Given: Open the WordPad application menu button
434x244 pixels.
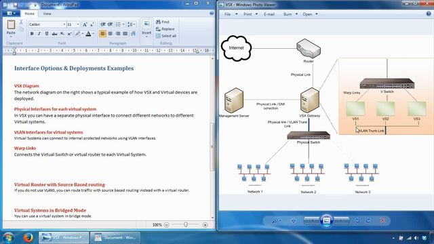Looking at the screenshot, I should point(11,14).
